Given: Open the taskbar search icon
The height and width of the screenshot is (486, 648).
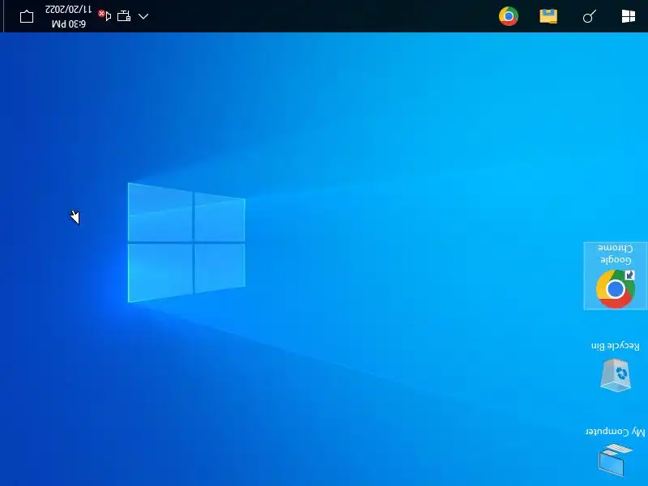Looking at the screenshot, I should [x=589, y=16].
